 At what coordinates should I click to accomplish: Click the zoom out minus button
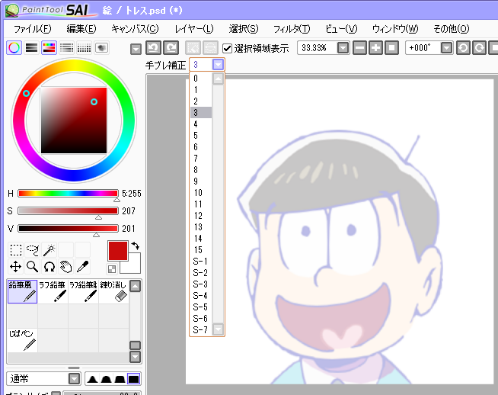[360, 48]
